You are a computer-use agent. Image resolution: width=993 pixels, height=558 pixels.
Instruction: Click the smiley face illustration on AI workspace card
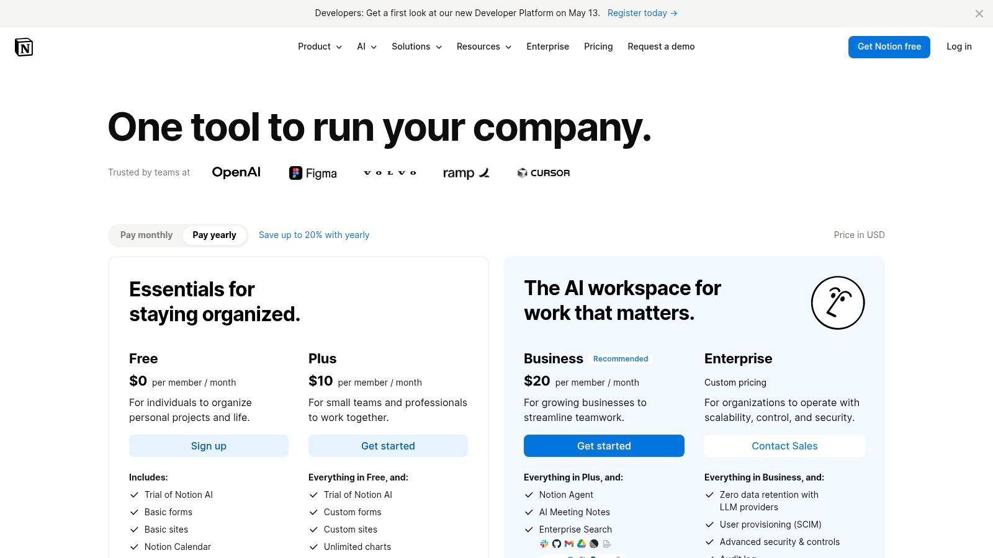tap(837, 303)
